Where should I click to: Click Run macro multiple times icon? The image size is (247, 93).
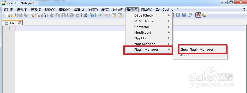point(184,15)
